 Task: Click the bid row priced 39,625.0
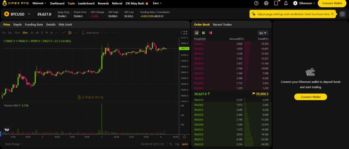click(231, 115)
